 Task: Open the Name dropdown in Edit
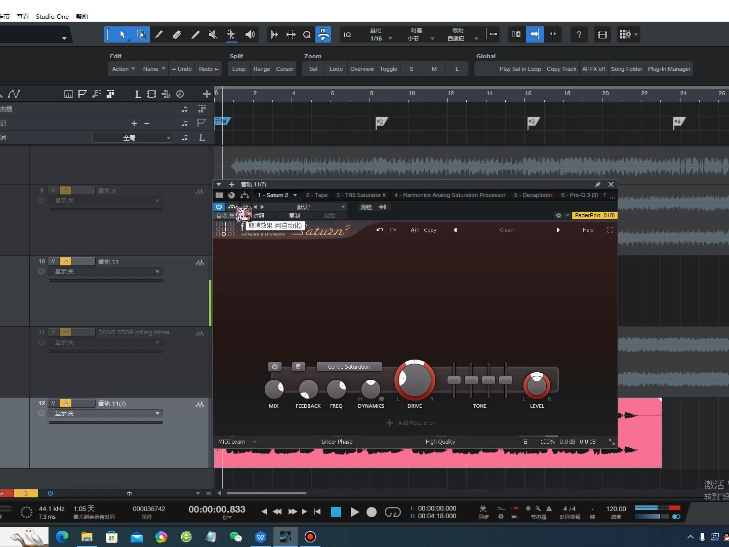153,69
